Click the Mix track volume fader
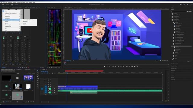193x108 pixels. coord(25,46)
